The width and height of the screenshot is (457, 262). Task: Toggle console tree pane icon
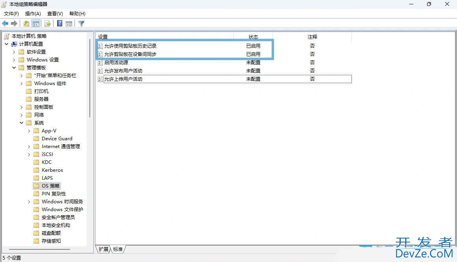point(36,24)
